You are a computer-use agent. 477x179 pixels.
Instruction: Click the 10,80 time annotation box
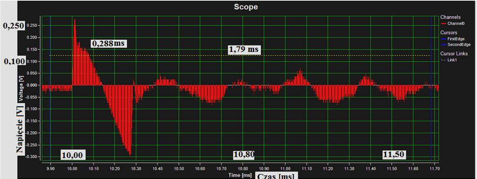(x=244, y=154)
